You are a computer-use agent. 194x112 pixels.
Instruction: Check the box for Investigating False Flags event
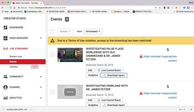[x=53, y=54]
